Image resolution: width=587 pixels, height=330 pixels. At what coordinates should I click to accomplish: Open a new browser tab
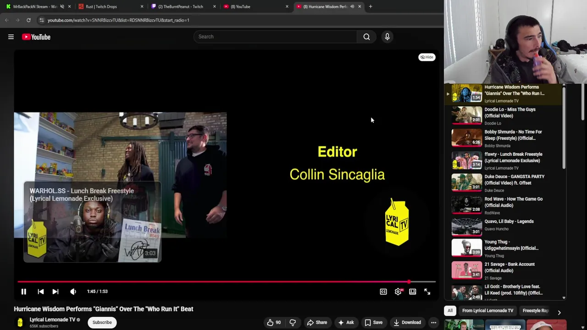[371, 6]
